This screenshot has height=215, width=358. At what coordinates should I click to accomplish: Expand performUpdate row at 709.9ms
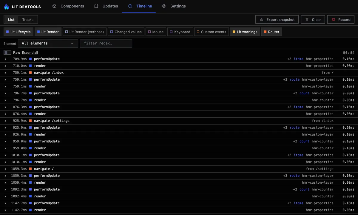(x=5, y=59)
